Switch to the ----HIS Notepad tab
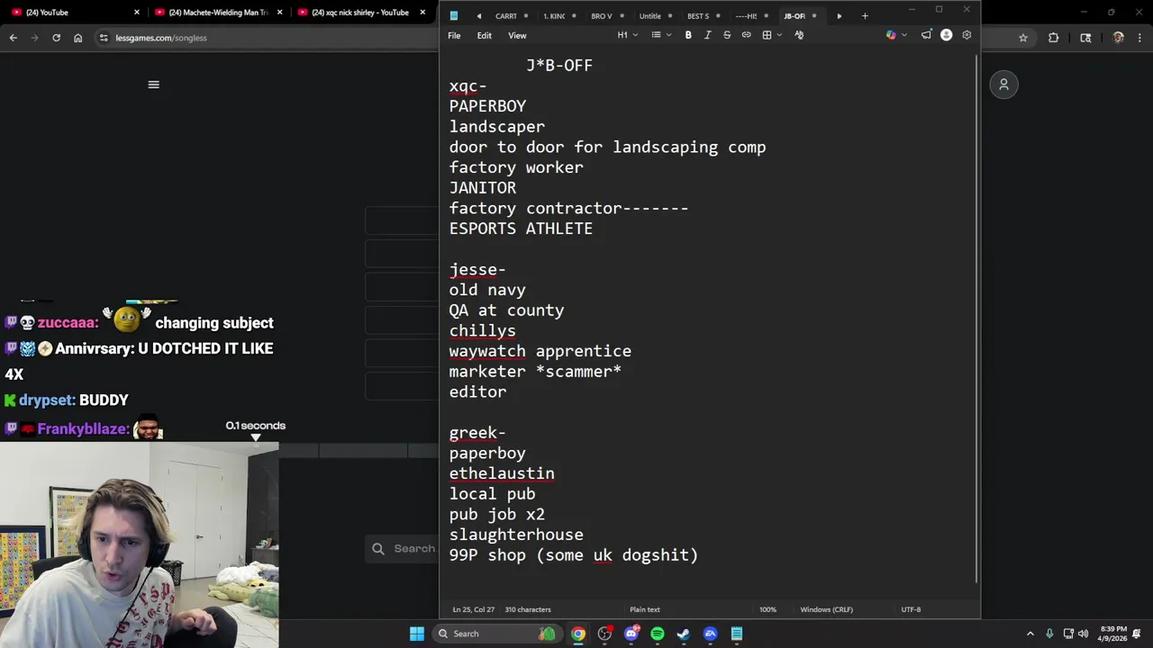This screenshot has width=1153, height=648. click(x=746, y=16)
